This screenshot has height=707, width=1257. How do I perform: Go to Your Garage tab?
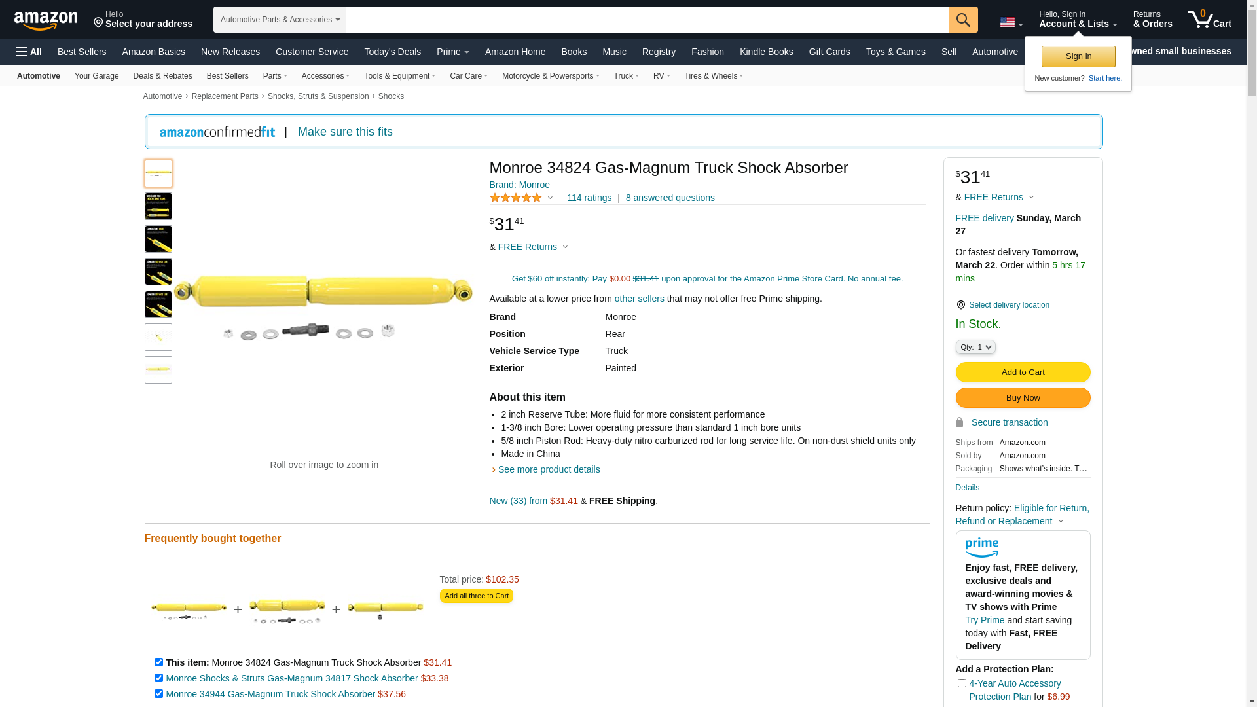click(96, 76)
